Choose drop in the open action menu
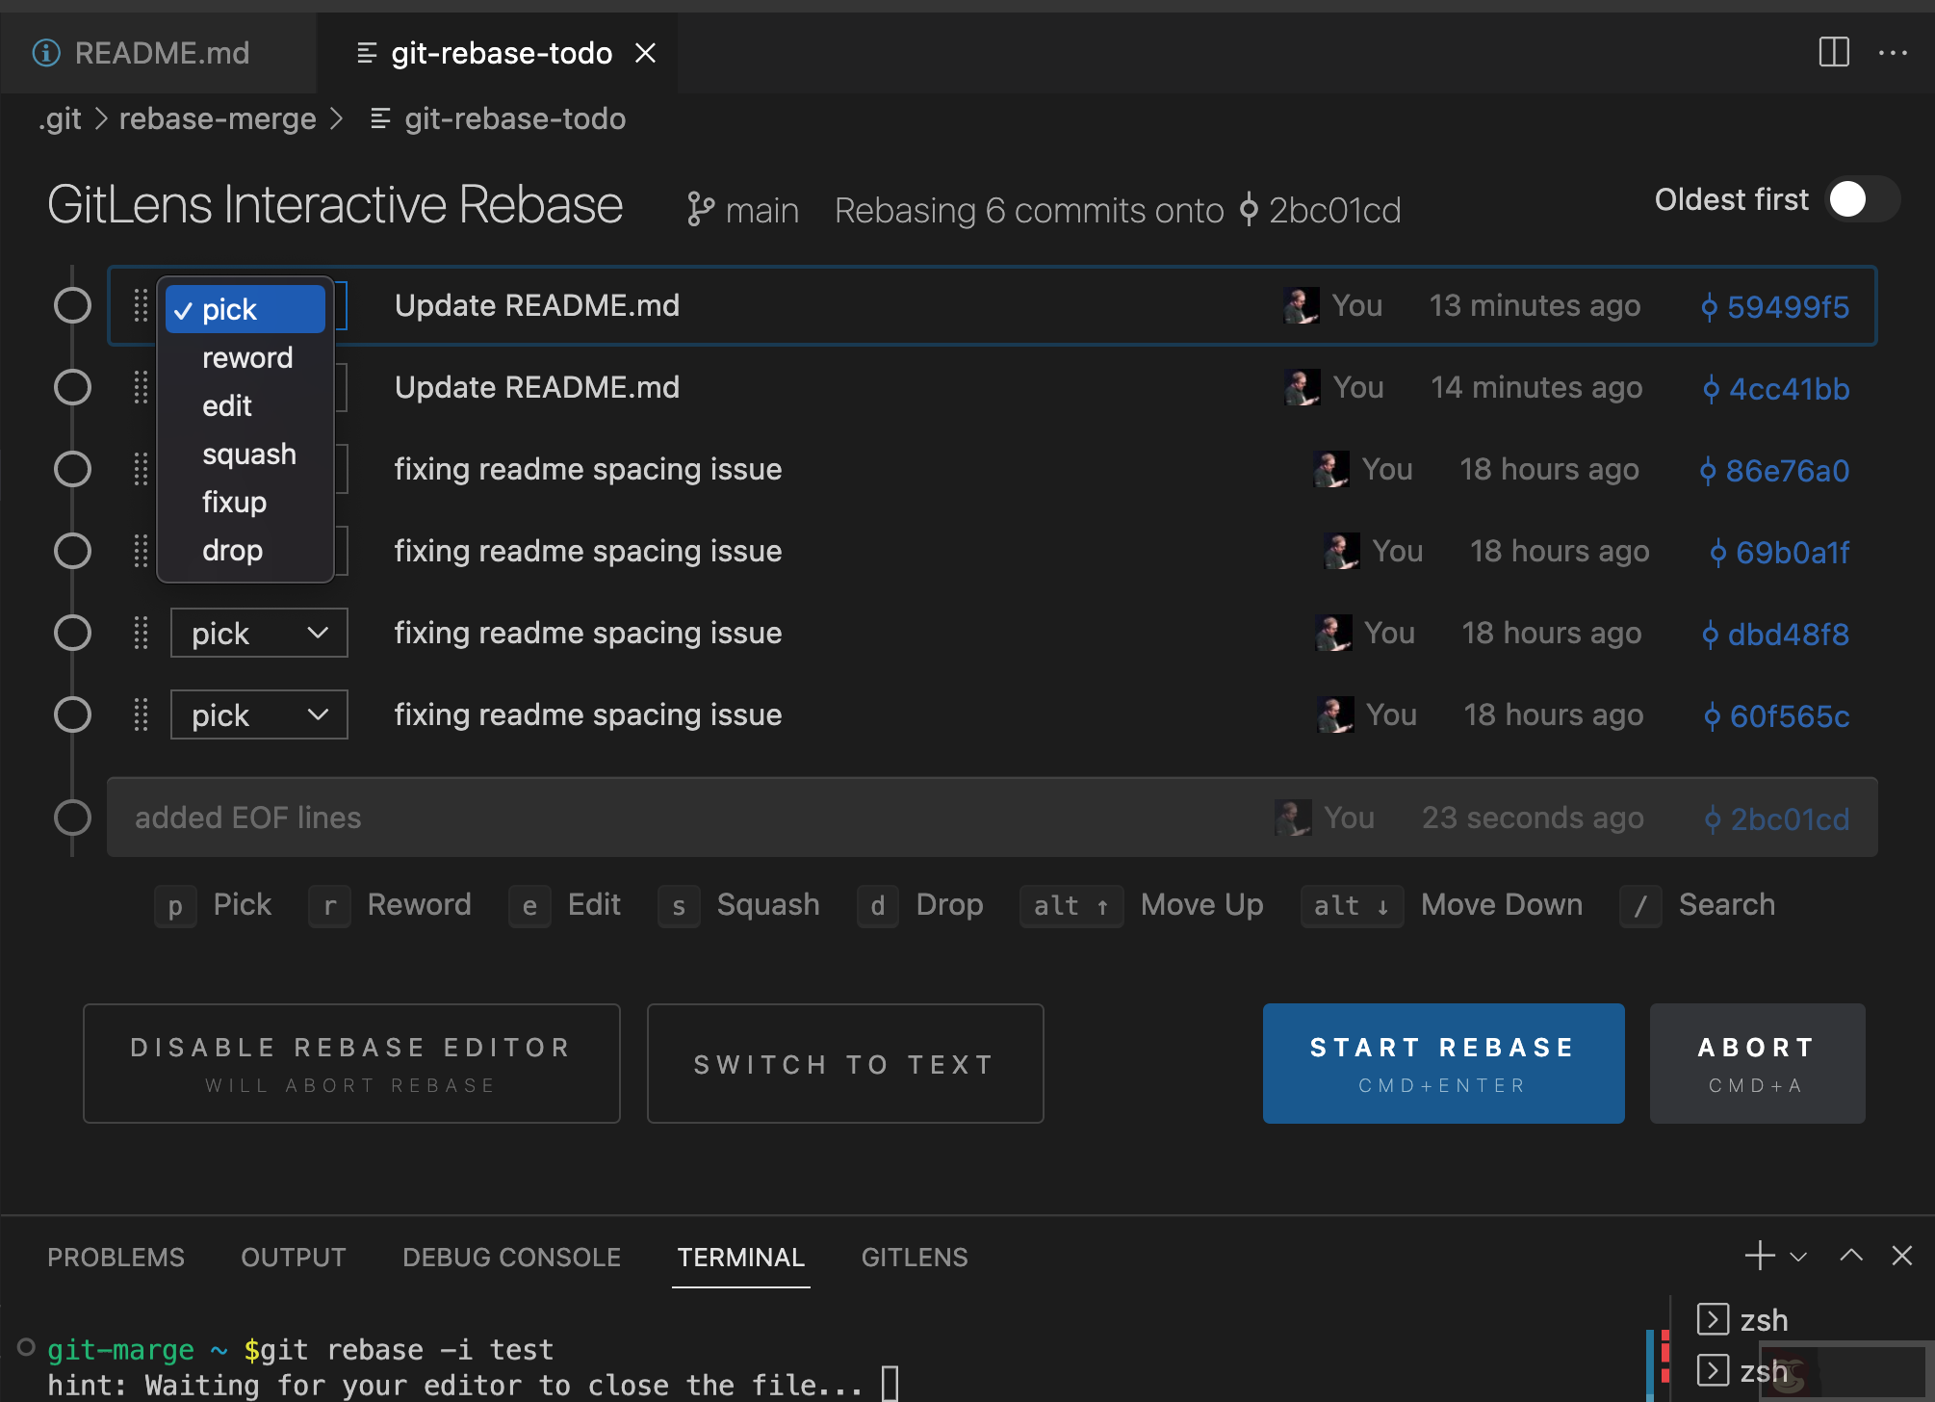The height and width of the screenshot is (1402, 1935). pyautogui.click(x=232, y=551)
